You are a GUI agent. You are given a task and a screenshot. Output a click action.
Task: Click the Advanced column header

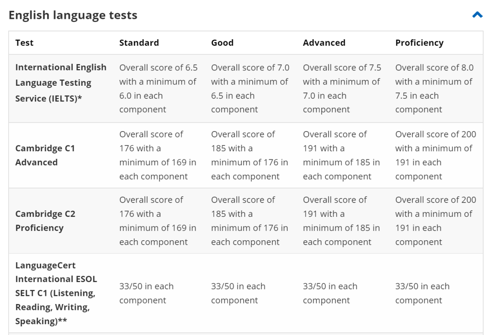click(324, 43)
